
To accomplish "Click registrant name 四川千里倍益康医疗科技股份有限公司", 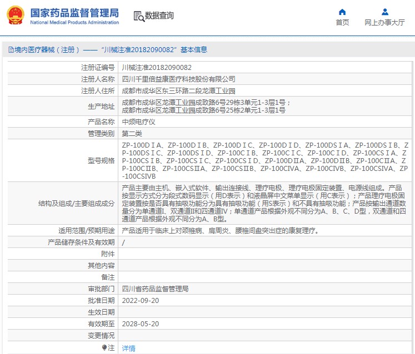I will (178, 79).
